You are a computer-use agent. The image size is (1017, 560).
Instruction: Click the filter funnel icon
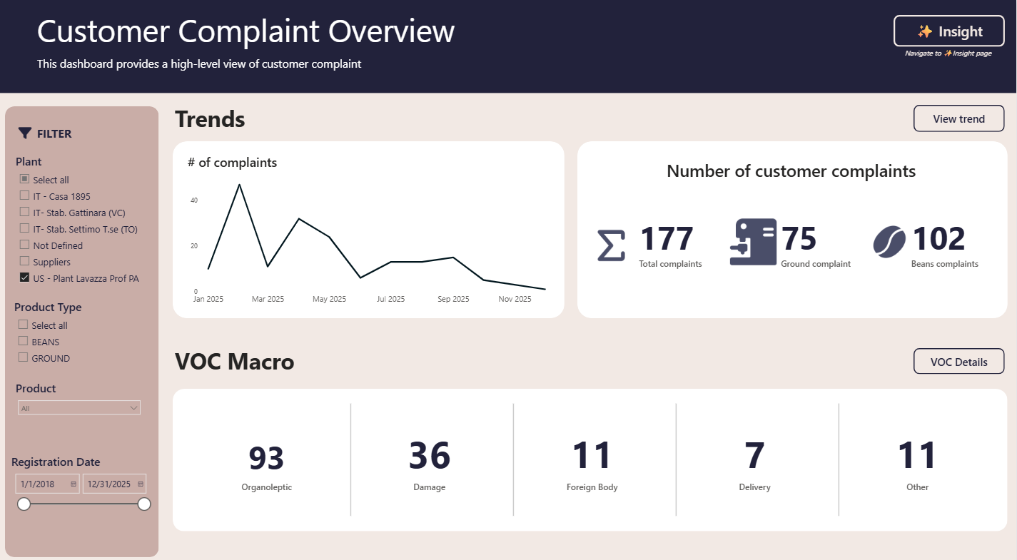tap(25, 133)
